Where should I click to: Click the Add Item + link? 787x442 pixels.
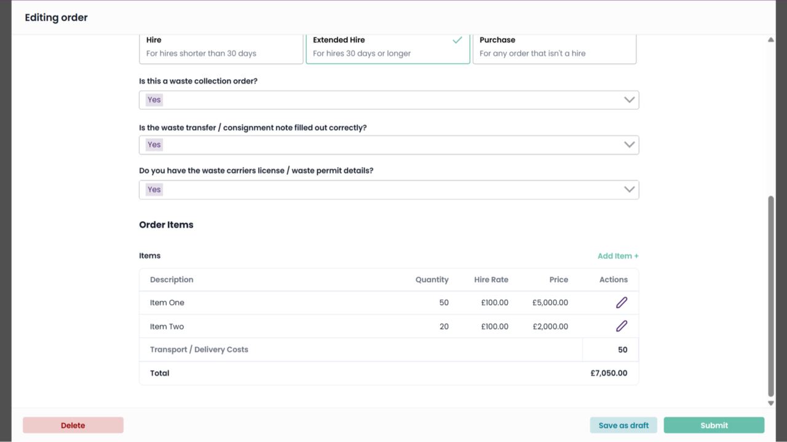pyautogui.click(x=618, y=256)
